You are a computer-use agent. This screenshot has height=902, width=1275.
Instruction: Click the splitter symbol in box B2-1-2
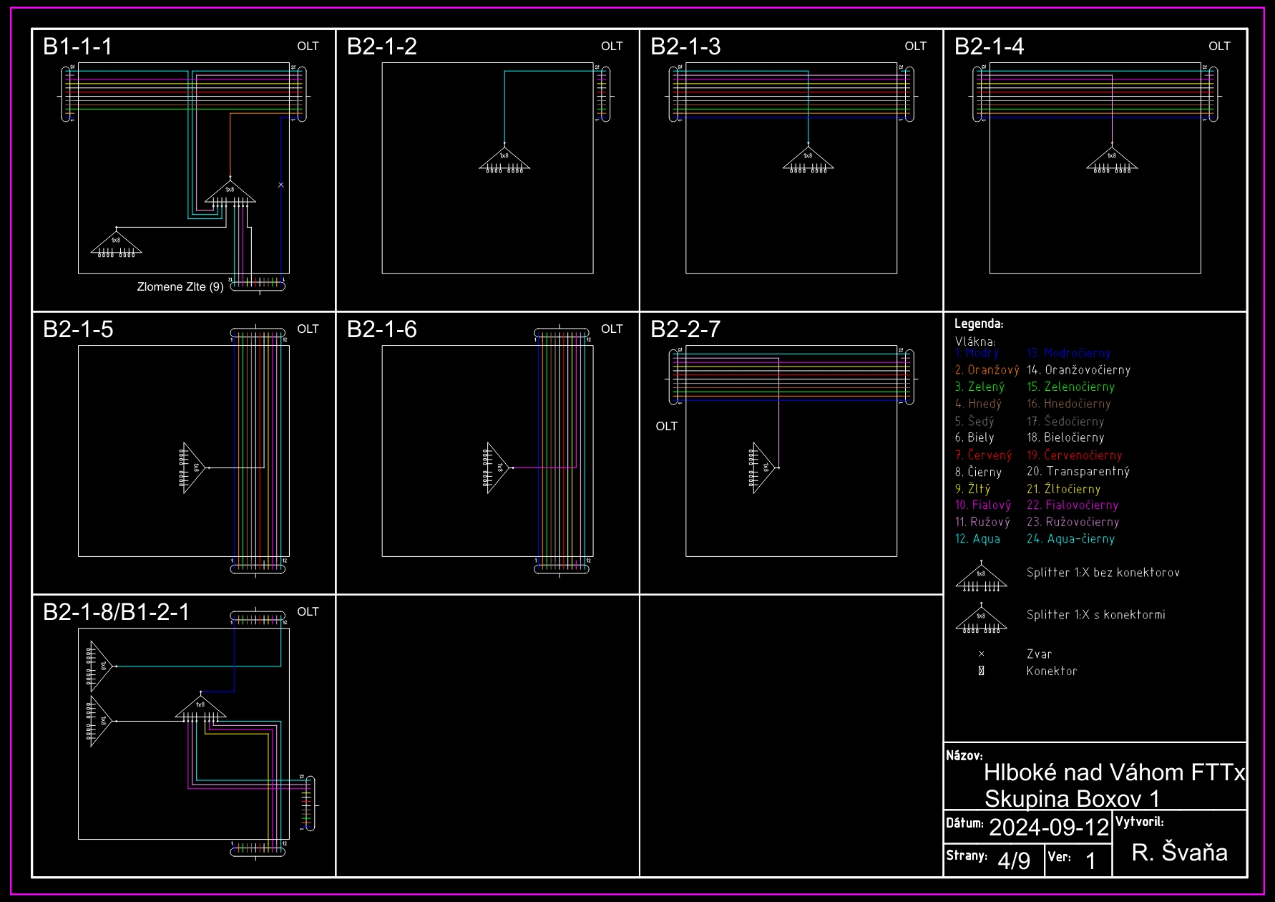click(504, 160)
